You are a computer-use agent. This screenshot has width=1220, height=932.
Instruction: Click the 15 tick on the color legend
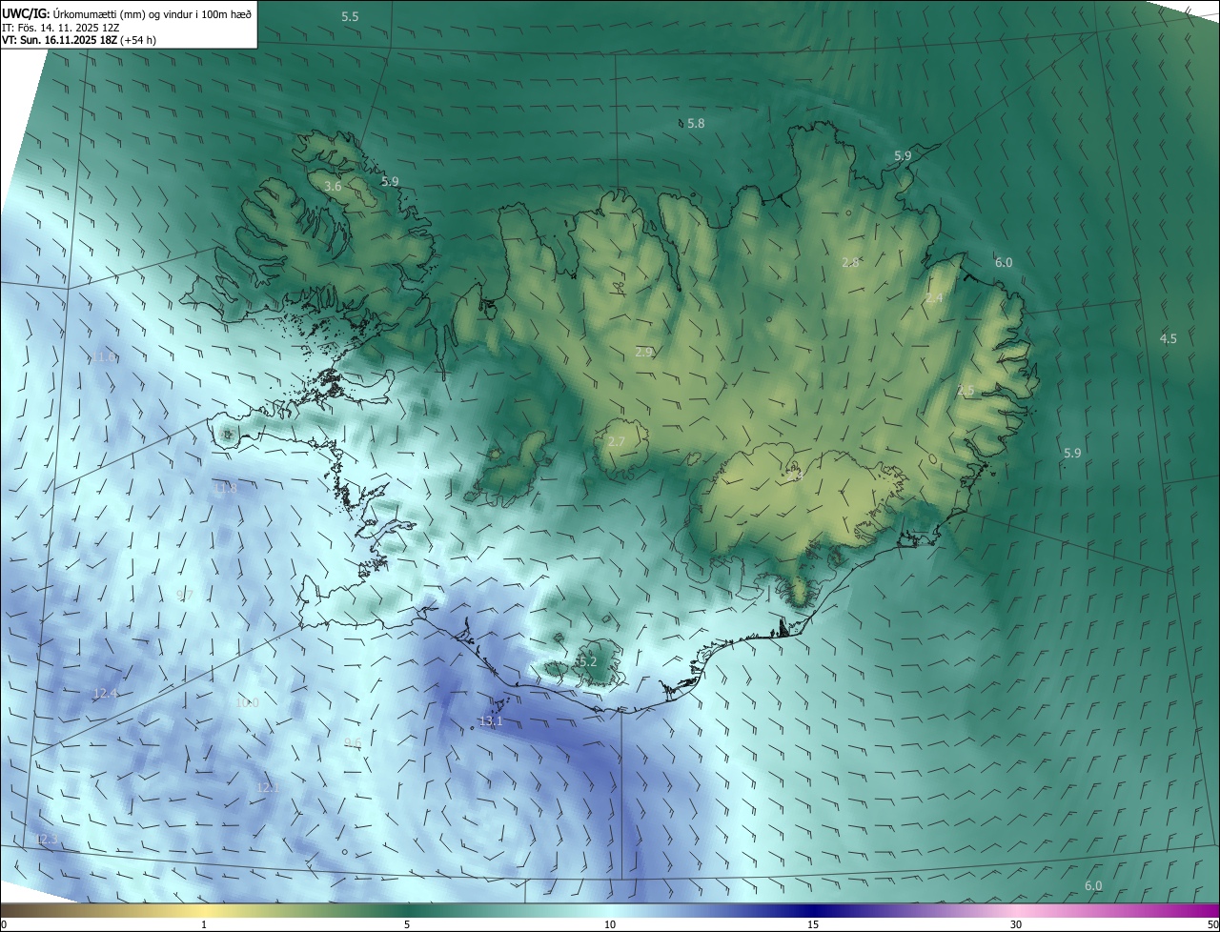point(813,924)
